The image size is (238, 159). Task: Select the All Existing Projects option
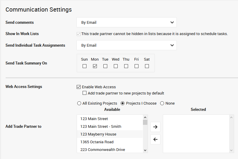tap(79, 103)
